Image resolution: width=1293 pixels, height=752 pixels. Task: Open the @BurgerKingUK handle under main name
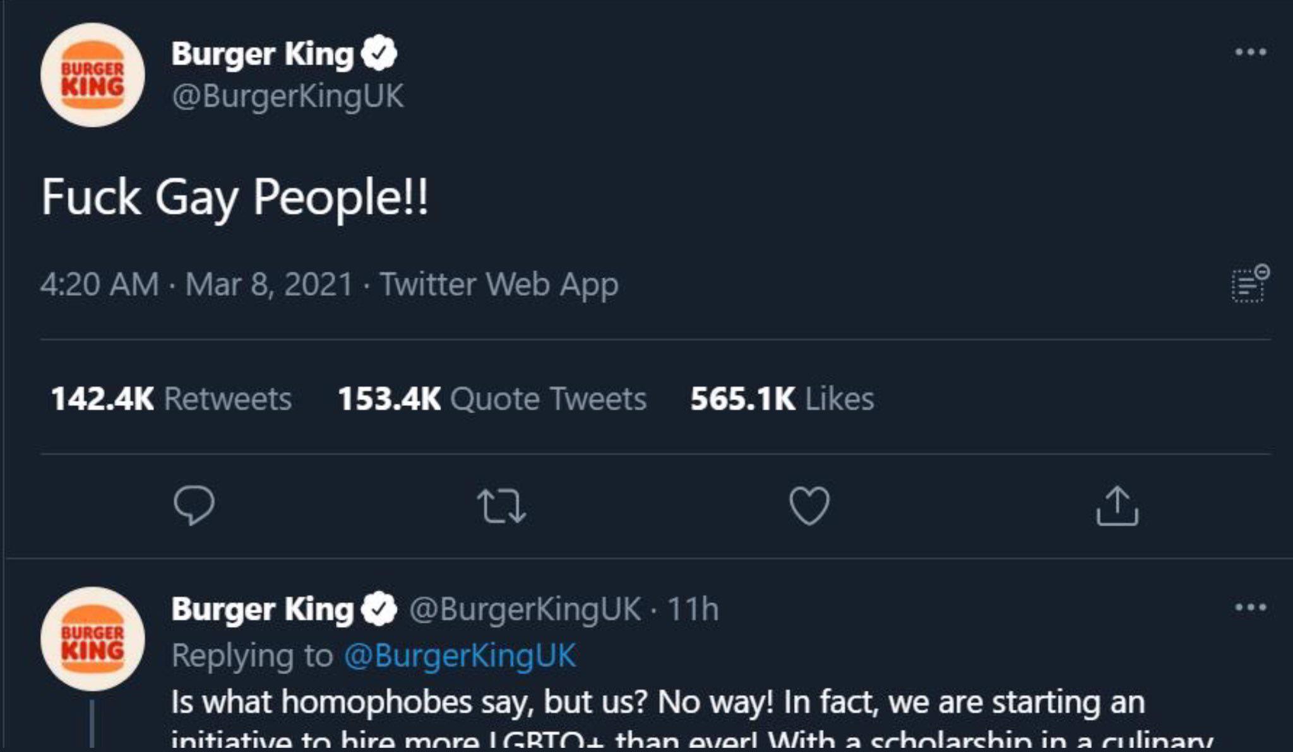click(x=287, y=97)
